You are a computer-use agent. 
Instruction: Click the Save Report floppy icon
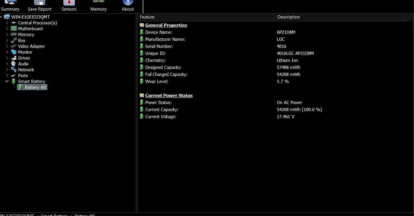(x=39, y=3)
